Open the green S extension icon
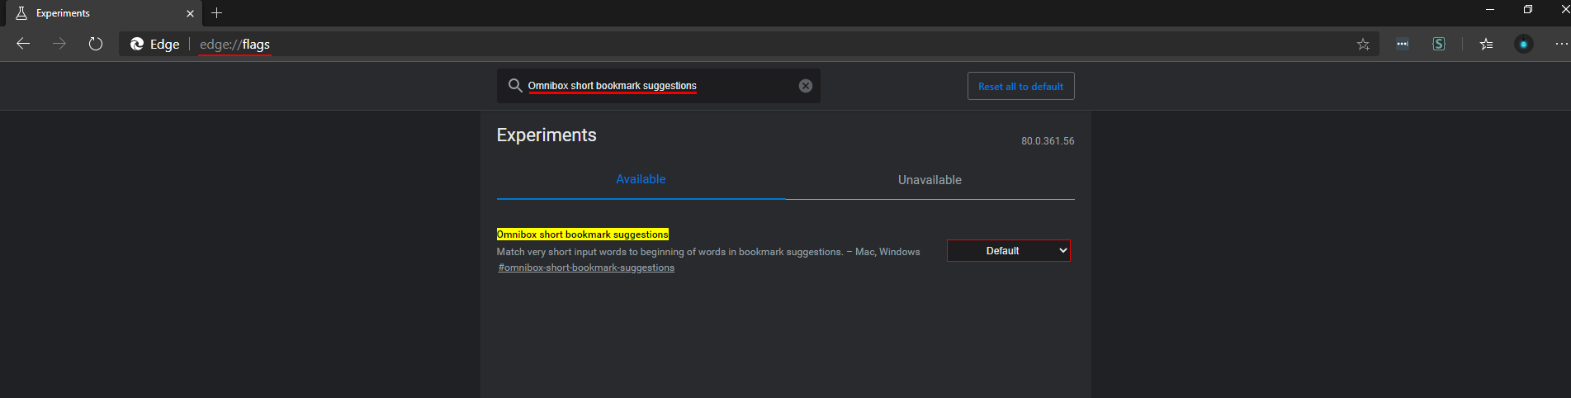The width and height of the screenshot is (1571, 398). tap(1439, 44)
